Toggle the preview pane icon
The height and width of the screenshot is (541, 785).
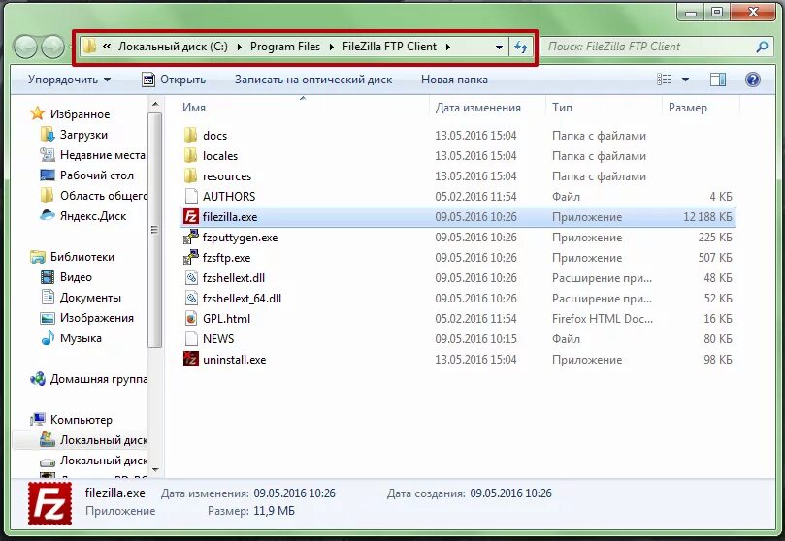coord(718,79)
